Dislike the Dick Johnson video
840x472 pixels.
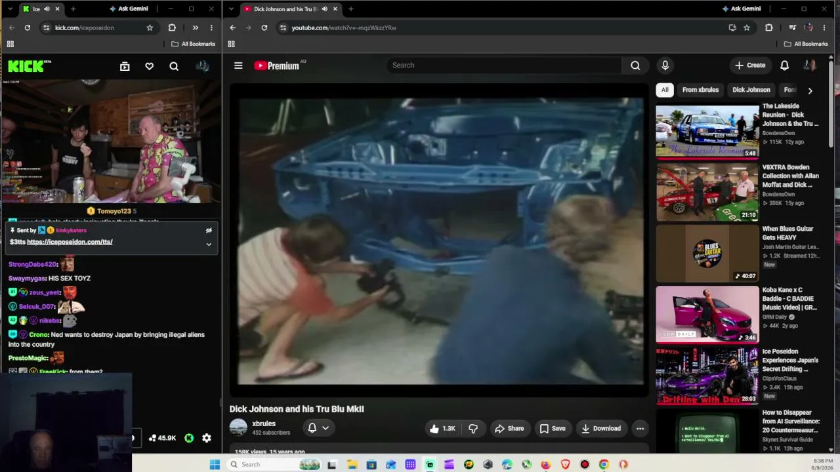(473, 429)
